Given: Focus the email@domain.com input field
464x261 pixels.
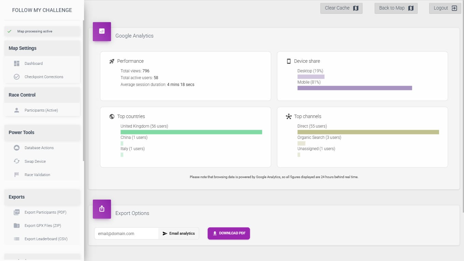Looking at the screenshot, I should (x=126, y=234).
